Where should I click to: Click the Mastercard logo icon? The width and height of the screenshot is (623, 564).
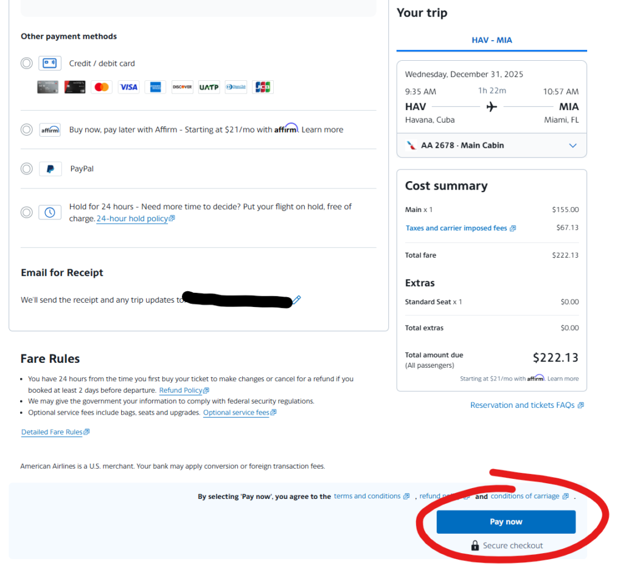(102, 87)
